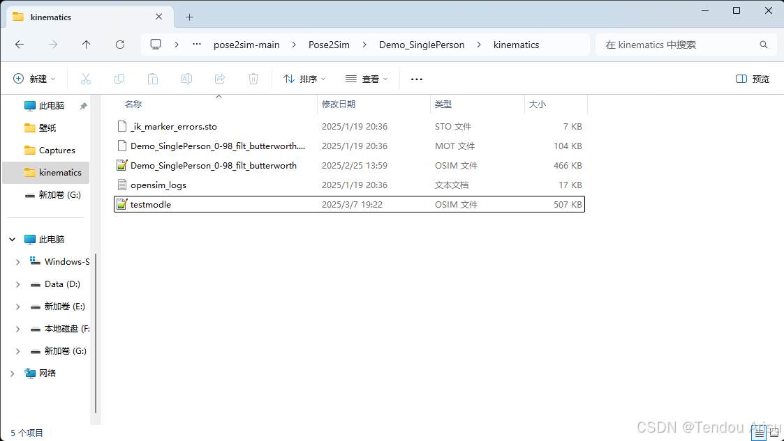
Task: Navigate to Pose2Sim in breadcrumb
Action: click(329, 45)
